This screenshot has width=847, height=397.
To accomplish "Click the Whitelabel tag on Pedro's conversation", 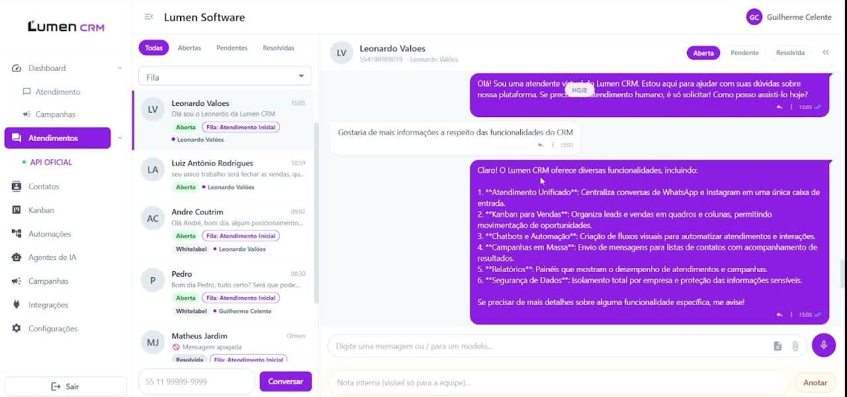I will (191, 311).
